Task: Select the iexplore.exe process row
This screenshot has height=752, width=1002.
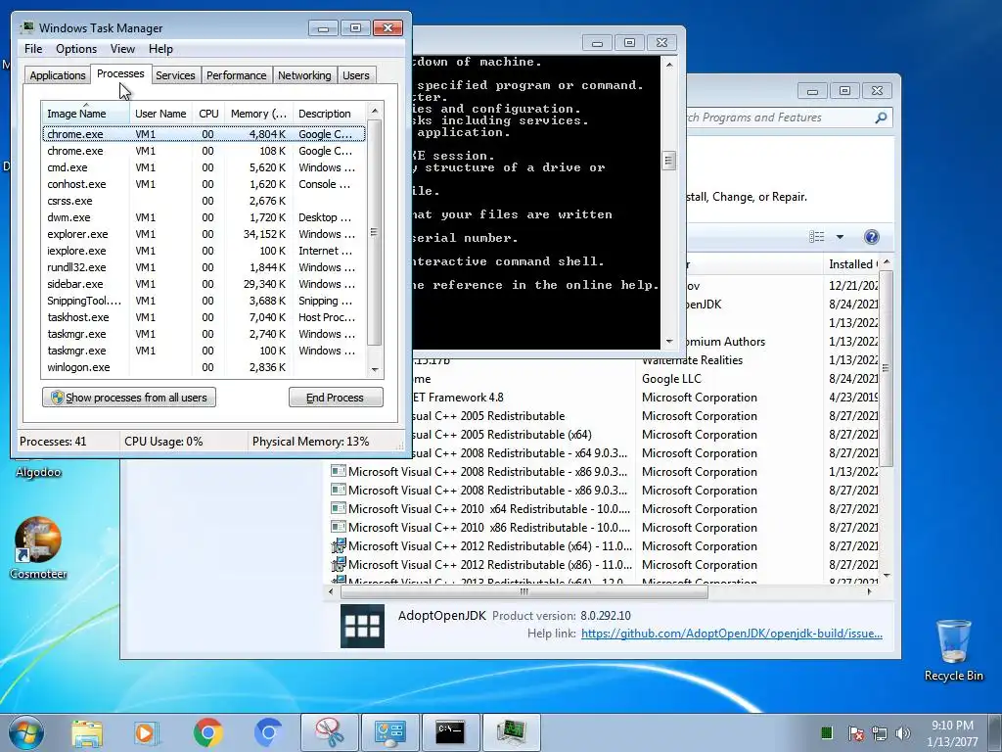Action: click(x=204, y=251)
